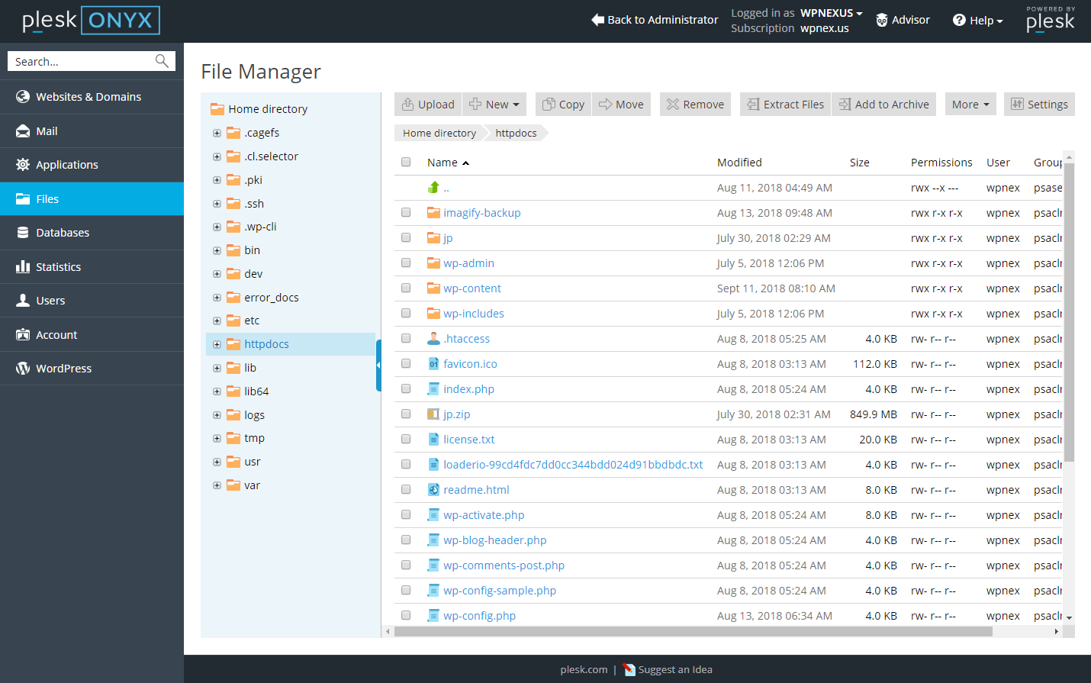
Task: Click the jp.zip archive icon
Action: (434, 414)
